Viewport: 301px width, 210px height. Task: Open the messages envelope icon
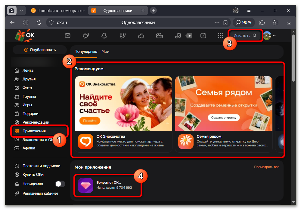coord(67,36)
